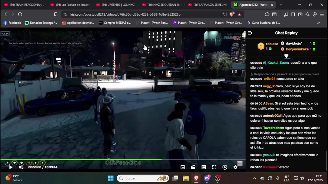Open Benjaminkaka in the gift leaderboard
328x184 pixels.
click(297, 49)
